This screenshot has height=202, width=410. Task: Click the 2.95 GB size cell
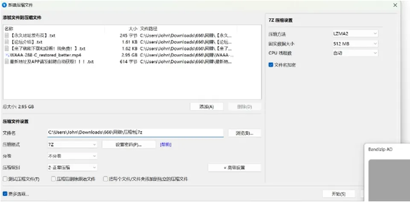tap(129, 55)
